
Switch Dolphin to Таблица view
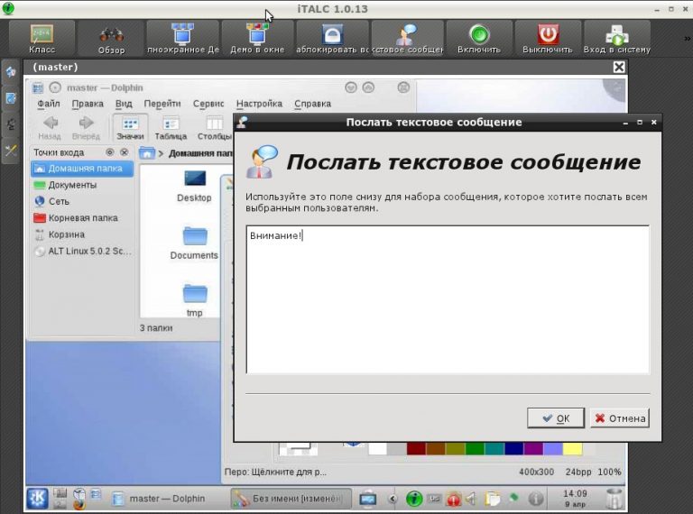click(171, 128)
